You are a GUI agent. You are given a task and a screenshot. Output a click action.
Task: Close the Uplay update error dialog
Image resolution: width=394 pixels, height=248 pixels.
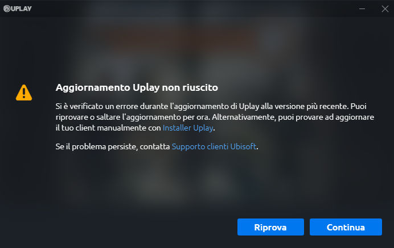click(x=385, y=9)
